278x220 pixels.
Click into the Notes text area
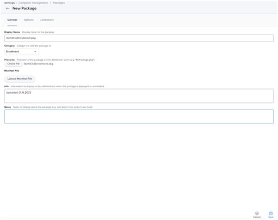pos(139,116)
